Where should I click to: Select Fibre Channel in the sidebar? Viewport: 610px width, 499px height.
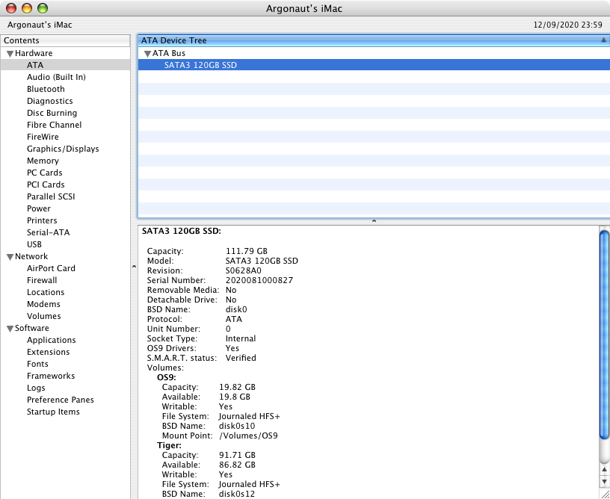[54, 125]
